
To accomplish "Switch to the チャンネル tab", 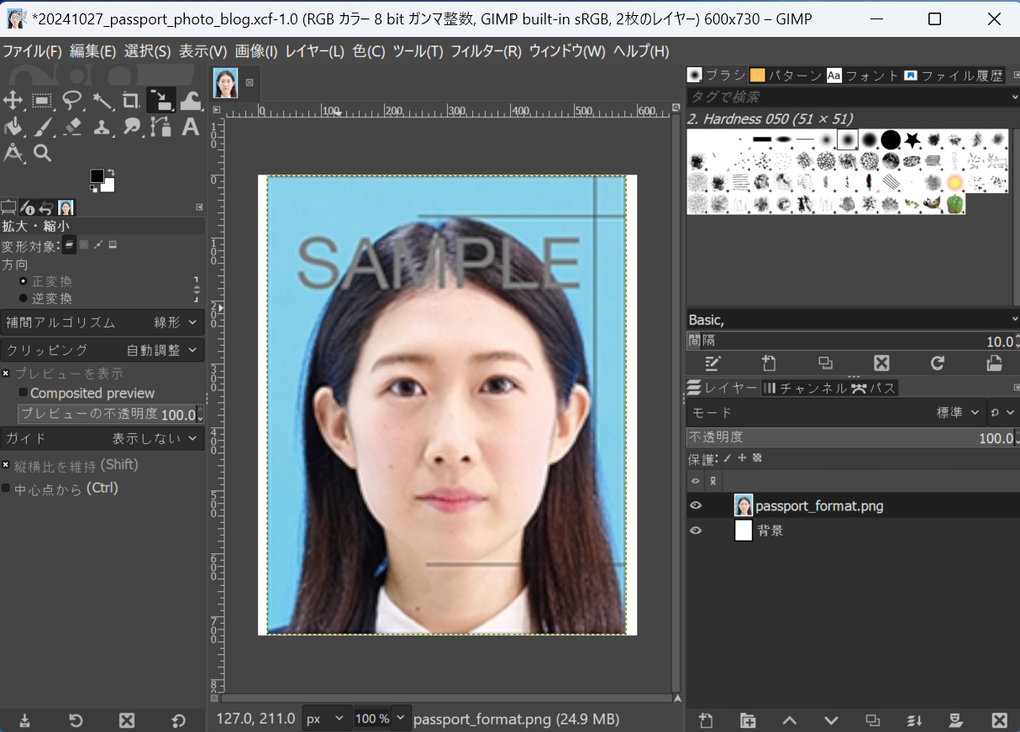I will 805,388.
